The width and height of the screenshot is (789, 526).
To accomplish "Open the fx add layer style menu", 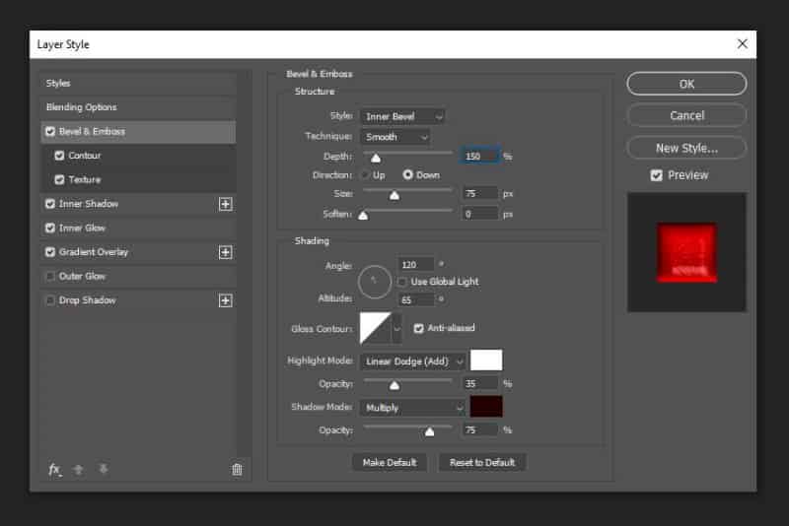I will click(x=55, y=469).
